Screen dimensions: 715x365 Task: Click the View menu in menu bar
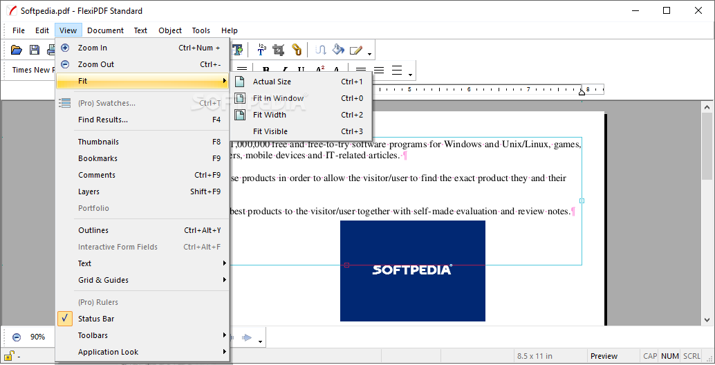tap(68, 30)
